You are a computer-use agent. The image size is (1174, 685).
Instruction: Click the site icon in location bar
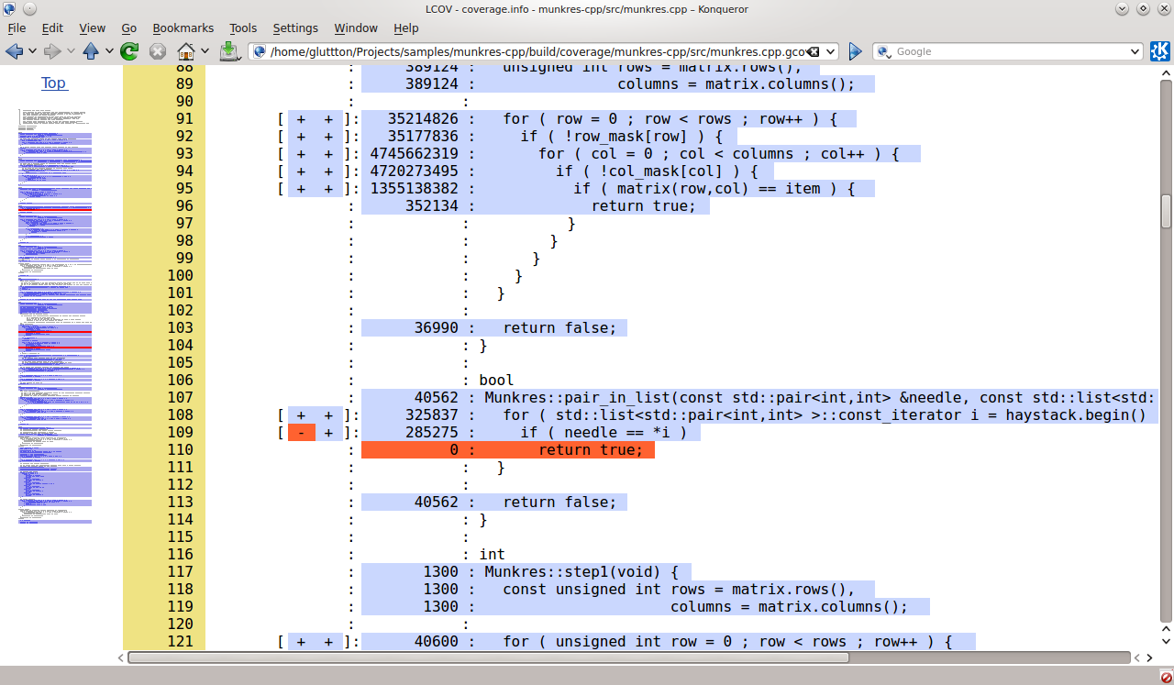260,52
